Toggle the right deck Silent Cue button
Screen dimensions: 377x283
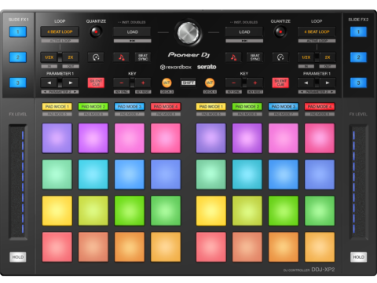click(280, 83)
